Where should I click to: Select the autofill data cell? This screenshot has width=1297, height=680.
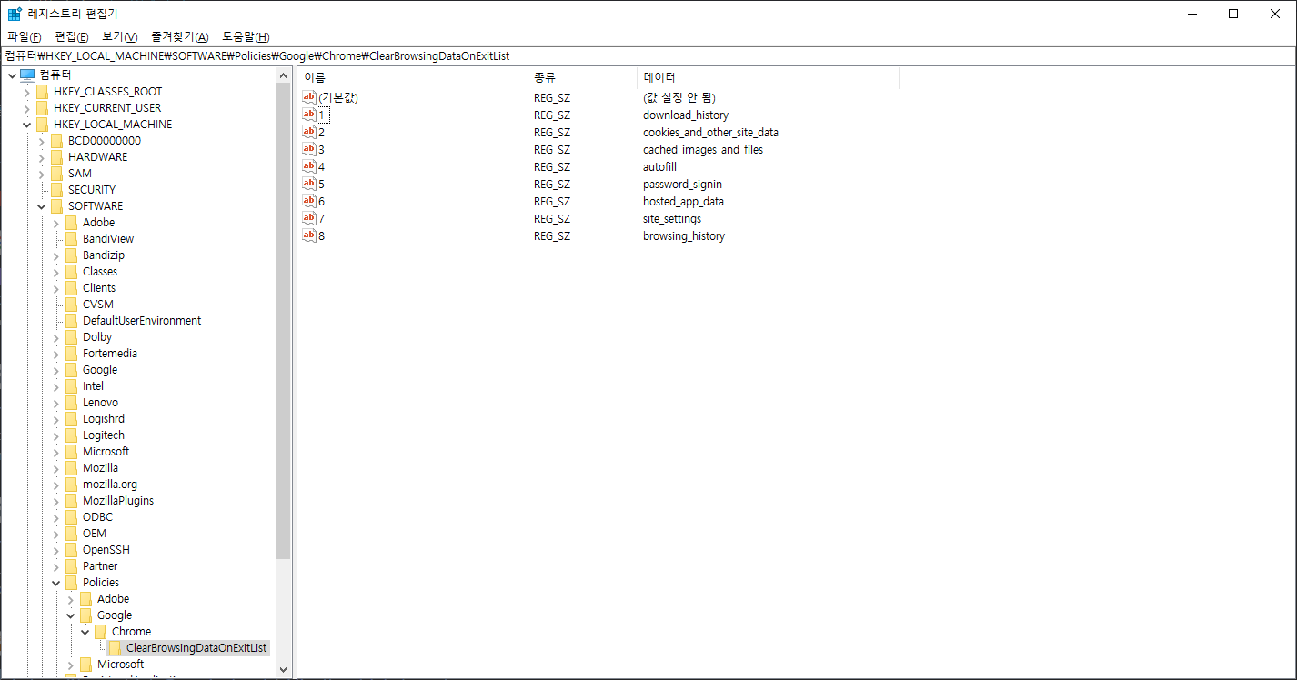point(659,167)
